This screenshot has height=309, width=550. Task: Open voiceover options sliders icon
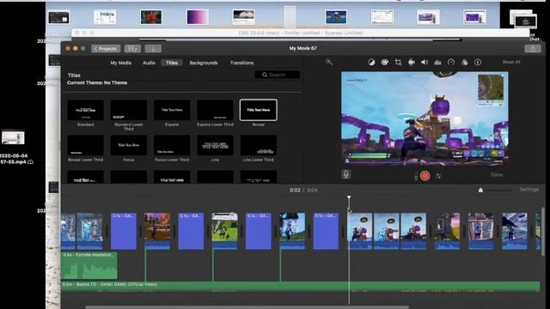pyautogui.click(x=438, y=176)
